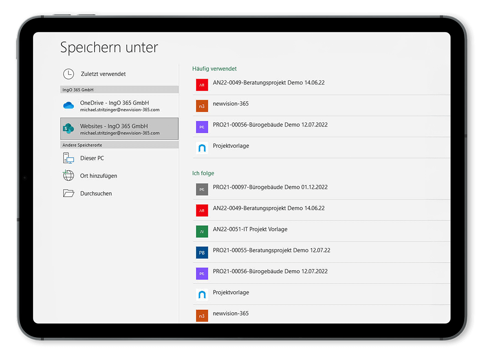Viewport: 489px width, 355px height.
Task: Open Projektvorlage under Häufig verwendet
Action: 231,146
